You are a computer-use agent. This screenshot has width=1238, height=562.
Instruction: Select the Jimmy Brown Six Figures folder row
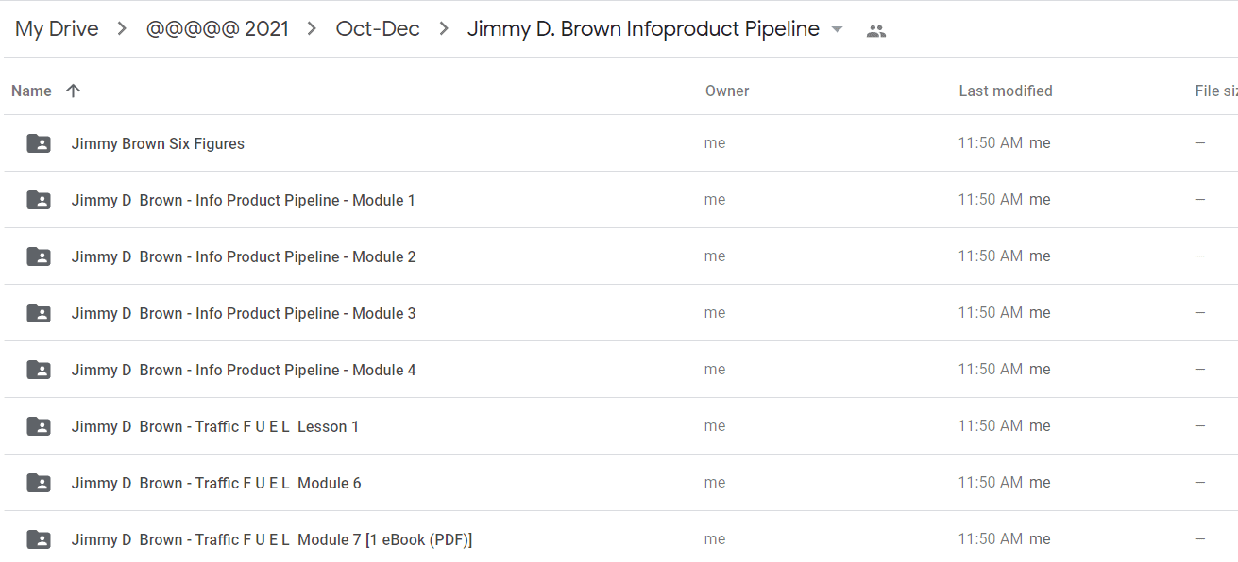[620, 143]
